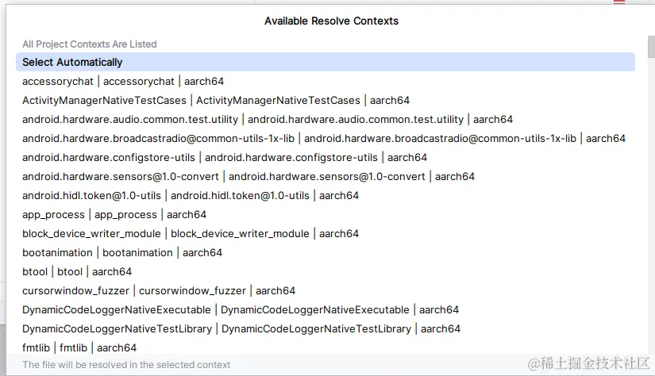Select android.hidl.token@1.0-utils context
The width and height of the screenshot is (655, 376).
191,195
